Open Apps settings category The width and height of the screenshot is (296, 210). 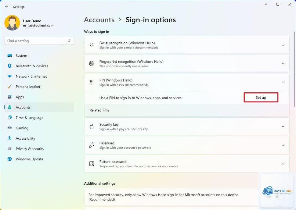click(39, 97)
